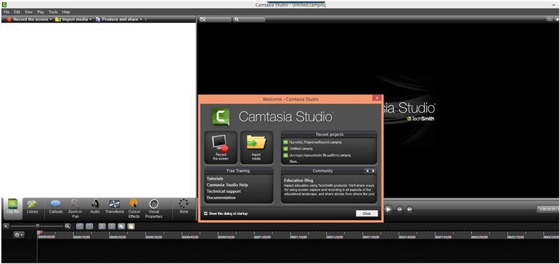The height and width of the screenshot is (264, 560).
Task: Click the timeline zoom out magnifier
Action: click(x=6, y=226)
